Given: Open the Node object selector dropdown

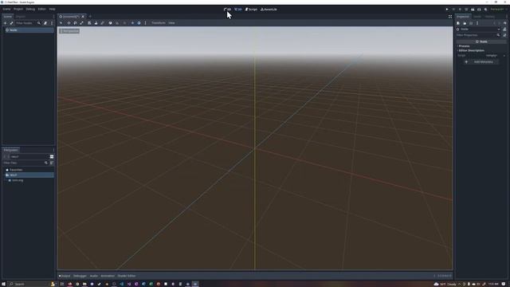Looking at the screenshot, I should click(x=478, y=29).
